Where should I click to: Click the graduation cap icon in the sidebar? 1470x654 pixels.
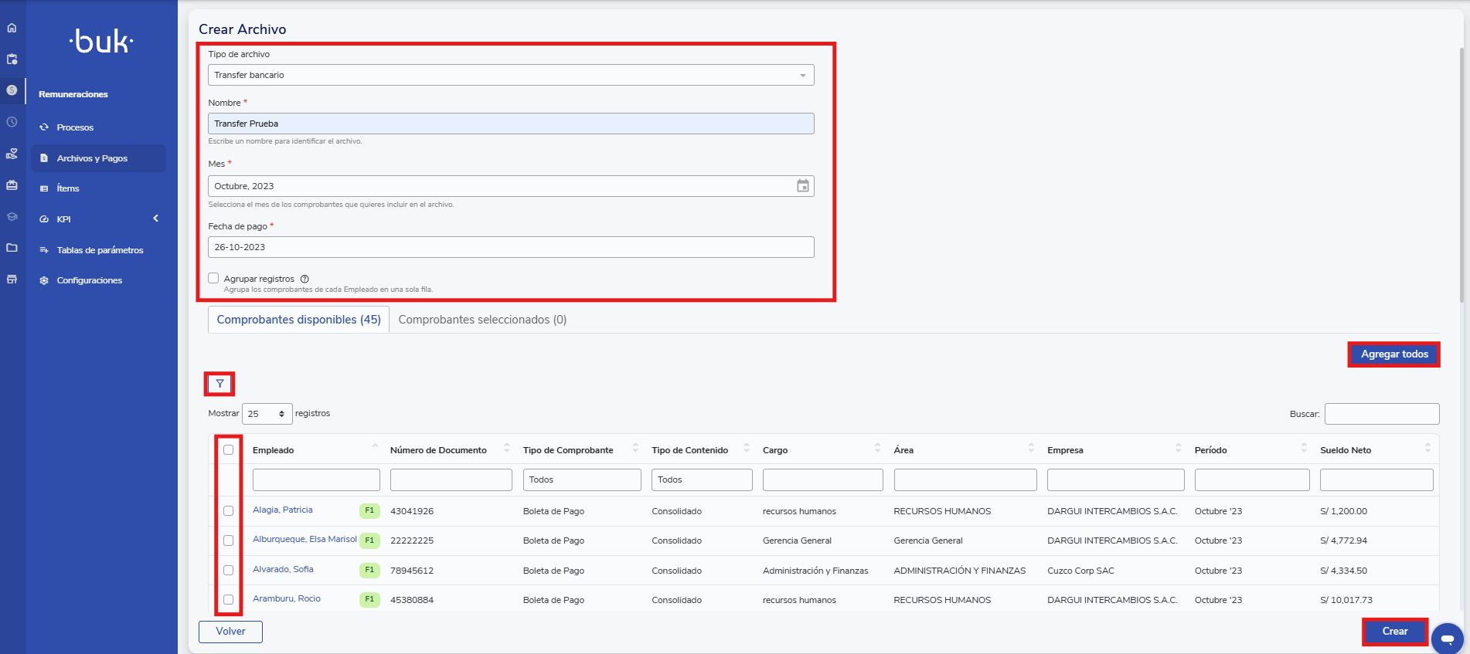coord(12,217)
